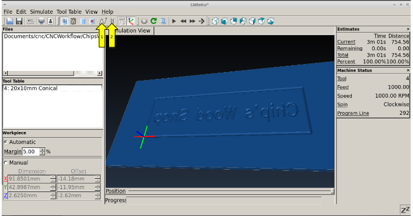Rerun simulation with green reload icon

154,21
